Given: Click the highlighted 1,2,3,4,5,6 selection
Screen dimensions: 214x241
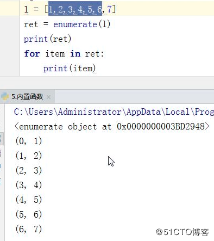Looking at the screenshot, I should 75,9.
